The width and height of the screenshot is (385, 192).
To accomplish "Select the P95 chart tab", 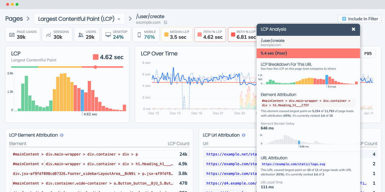I will coord(368,53).
